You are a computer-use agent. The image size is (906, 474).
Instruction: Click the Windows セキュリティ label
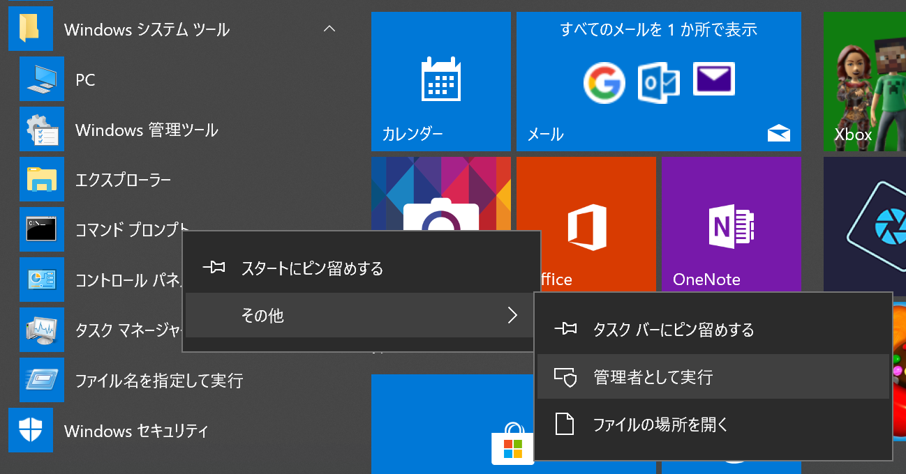[136, 431]
